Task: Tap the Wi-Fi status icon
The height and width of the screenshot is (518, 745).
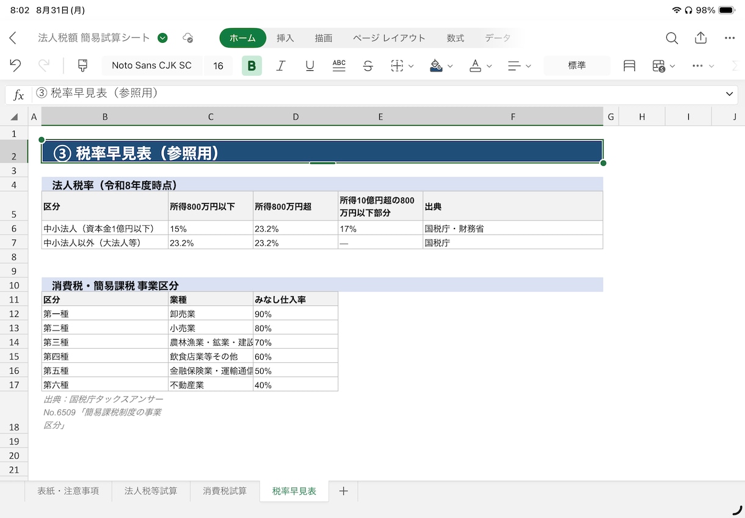Action: click(x=677, y=10)
